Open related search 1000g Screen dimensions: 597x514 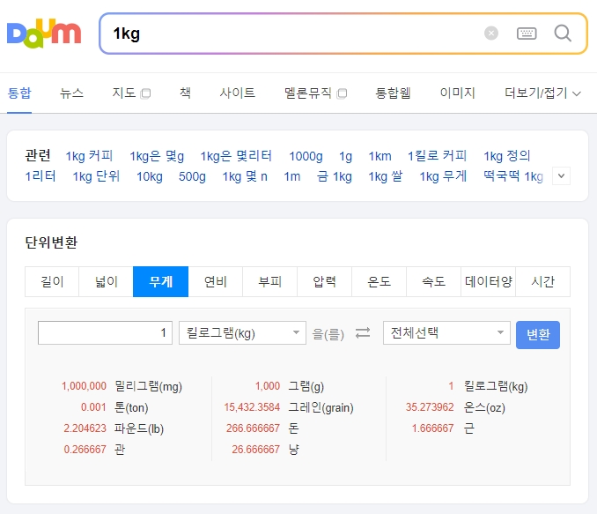306,156
